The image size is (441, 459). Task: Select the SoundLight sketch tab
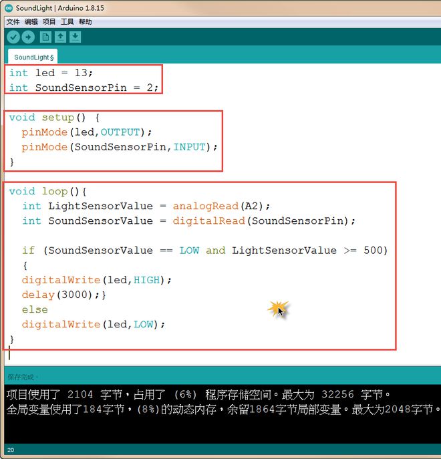[33, 57]
